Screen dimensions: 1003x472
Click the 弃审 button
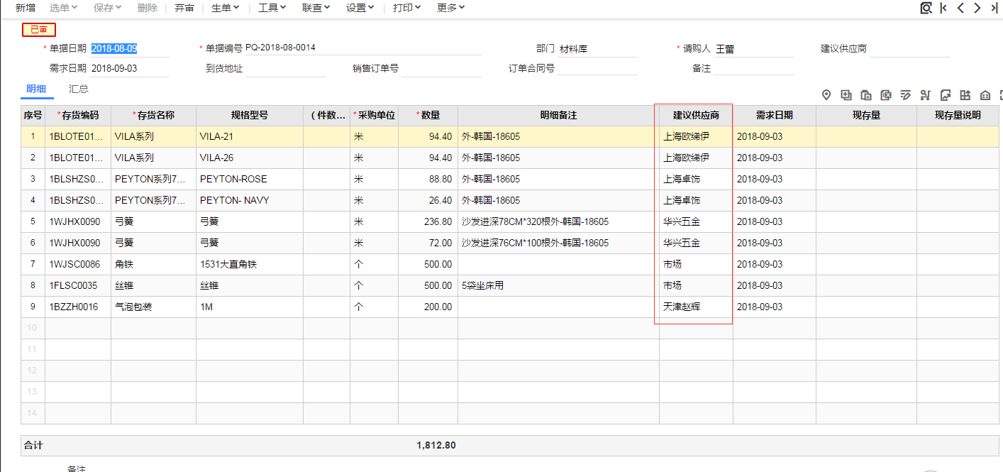point(184,8)
